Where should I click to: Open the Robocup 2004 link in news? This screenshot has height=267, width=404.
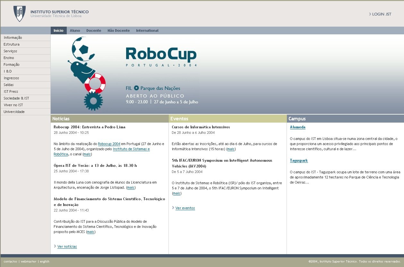[x=109, y=144]
